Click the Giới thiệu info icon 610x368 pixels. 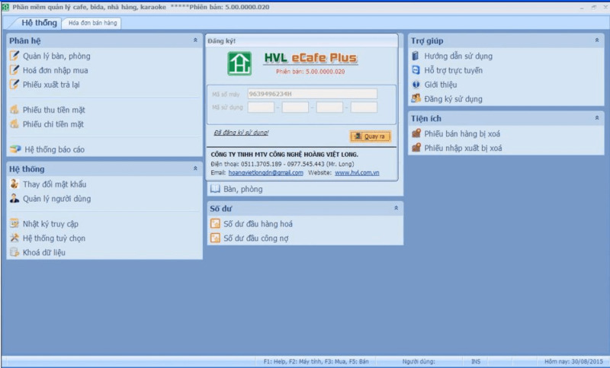coord(416,85)
